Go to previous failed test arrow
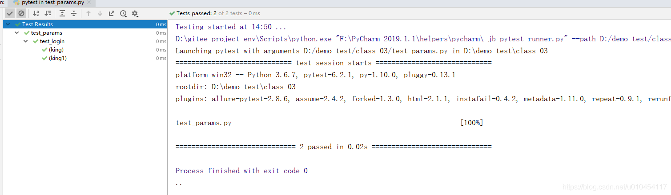Viewport: 671px width, 195px height. click(x=88, y=13)
